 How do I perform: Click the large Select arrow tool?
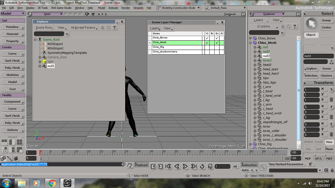pyautogui.click(x=311, y=24)
